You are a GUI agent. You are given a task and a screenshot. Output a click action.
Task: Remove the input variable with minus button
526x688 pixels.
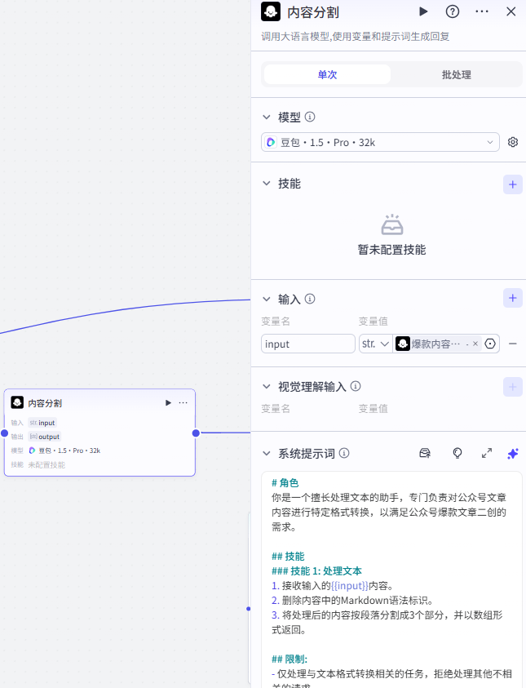click(x=512, y=344)
